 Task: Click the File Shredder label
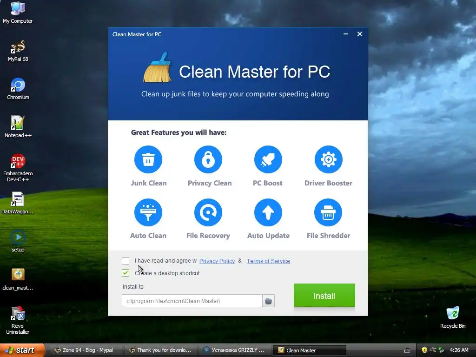[329, 236]
